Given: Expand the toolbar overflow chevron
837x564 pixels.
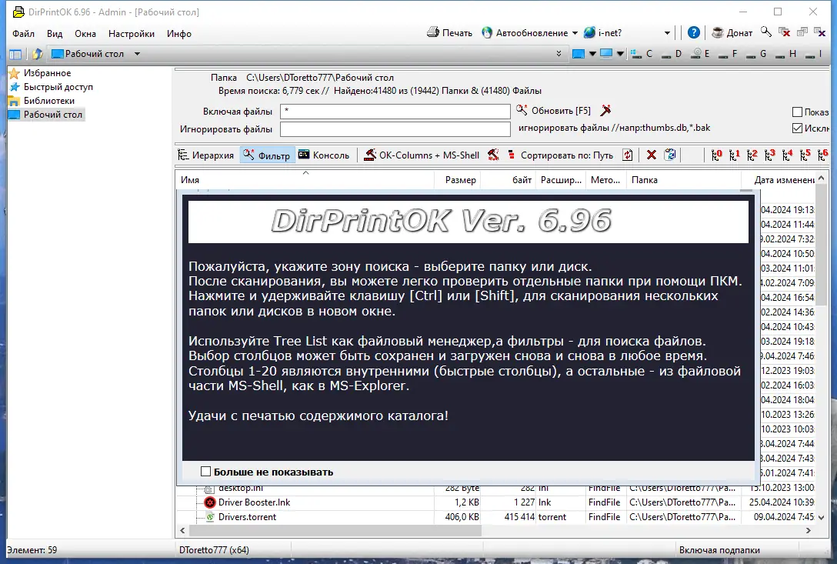Looking at the screenshot, I should tap(559, 53).
